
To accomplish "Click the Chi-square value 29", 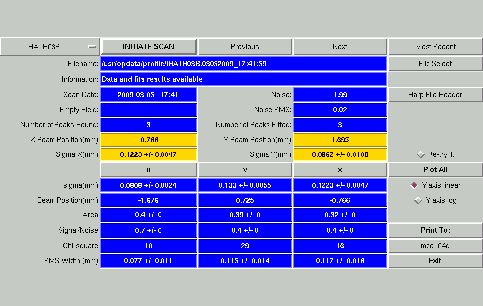I will [245, 246].
